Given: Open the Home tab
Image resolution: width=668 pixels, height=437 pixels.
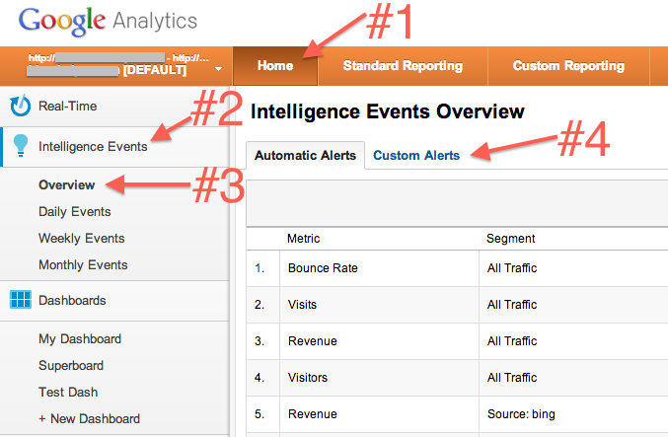Looking at the screenshot, I should 275,65.
